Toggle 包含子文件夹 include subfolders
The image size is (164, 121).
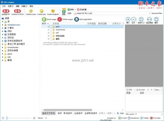pyautogui.click(x=49, y=113)
